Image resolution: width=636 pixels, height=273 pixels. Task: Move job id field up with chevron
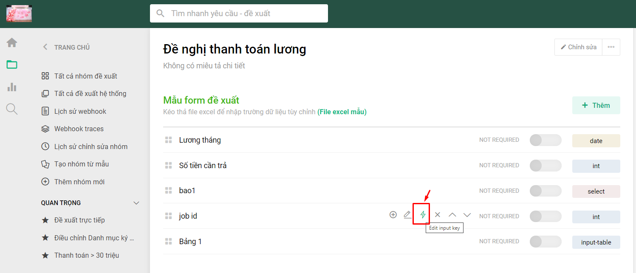coord(452,215)
